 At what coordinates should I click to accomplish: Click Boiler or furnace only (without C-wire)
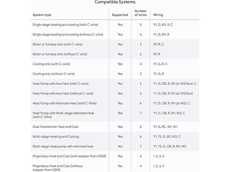click(60, 54)
